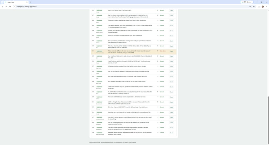Click the Gemini button in the title bar
The height and width of the screenshot is (145, 269).
[246, 2]
